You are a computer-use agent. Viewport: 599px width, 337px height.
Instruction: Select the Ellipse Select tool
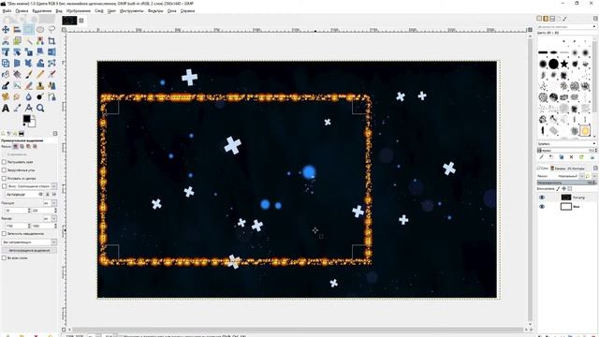pyautogui.click(x=39, y=29)
